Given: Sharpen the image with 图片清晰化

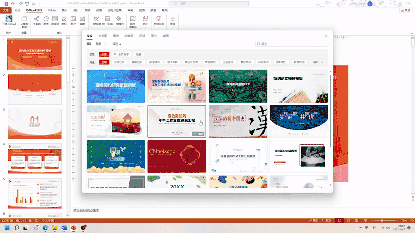Looking at the screenshot, I should pyautogui.click(x=133, y=22).
